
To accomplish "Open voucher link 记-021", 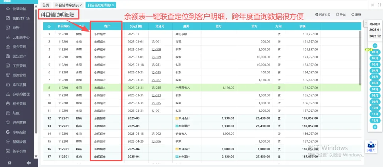I will 156,65.
